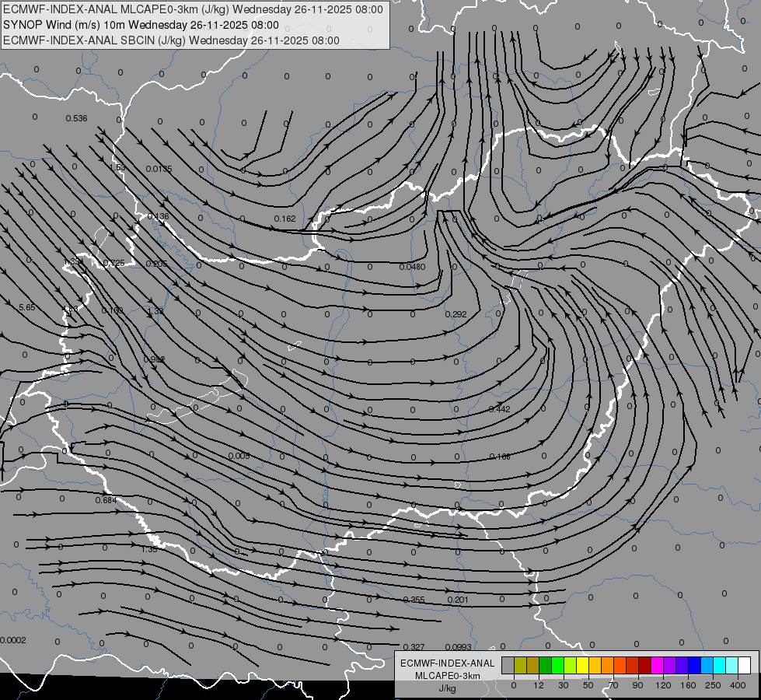Click the map value 0.684
The height and width of the screenshot is (700, 761).
click(106, 500)
